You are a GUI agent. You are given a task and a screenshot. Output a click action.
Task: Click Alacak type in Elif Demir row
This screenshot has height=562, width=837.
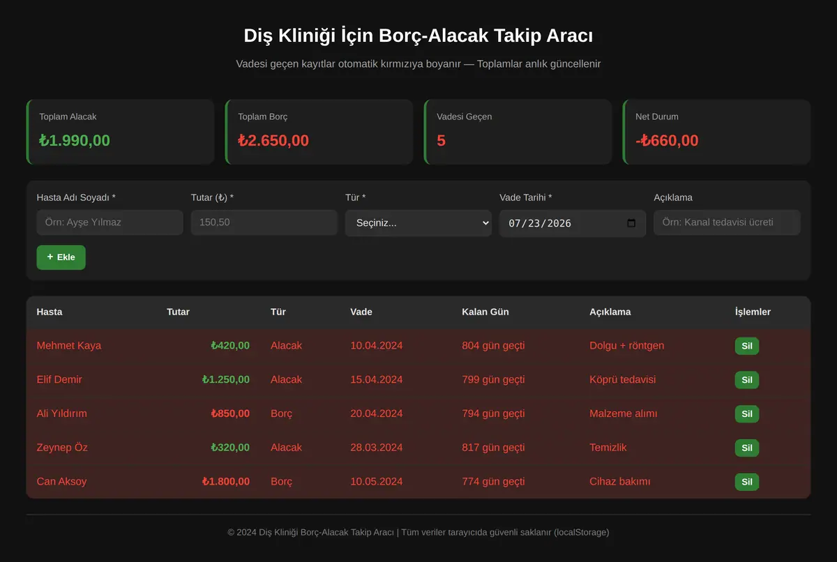[x=287, y=379]
